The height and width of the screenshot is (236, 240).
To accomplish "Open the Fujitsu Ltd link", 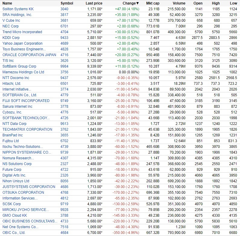I will coord(11,141).
